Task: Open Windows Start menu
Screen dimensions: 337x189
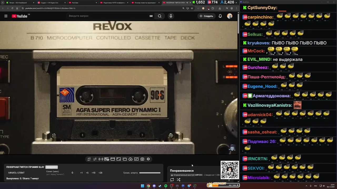Action: (142, 186)
